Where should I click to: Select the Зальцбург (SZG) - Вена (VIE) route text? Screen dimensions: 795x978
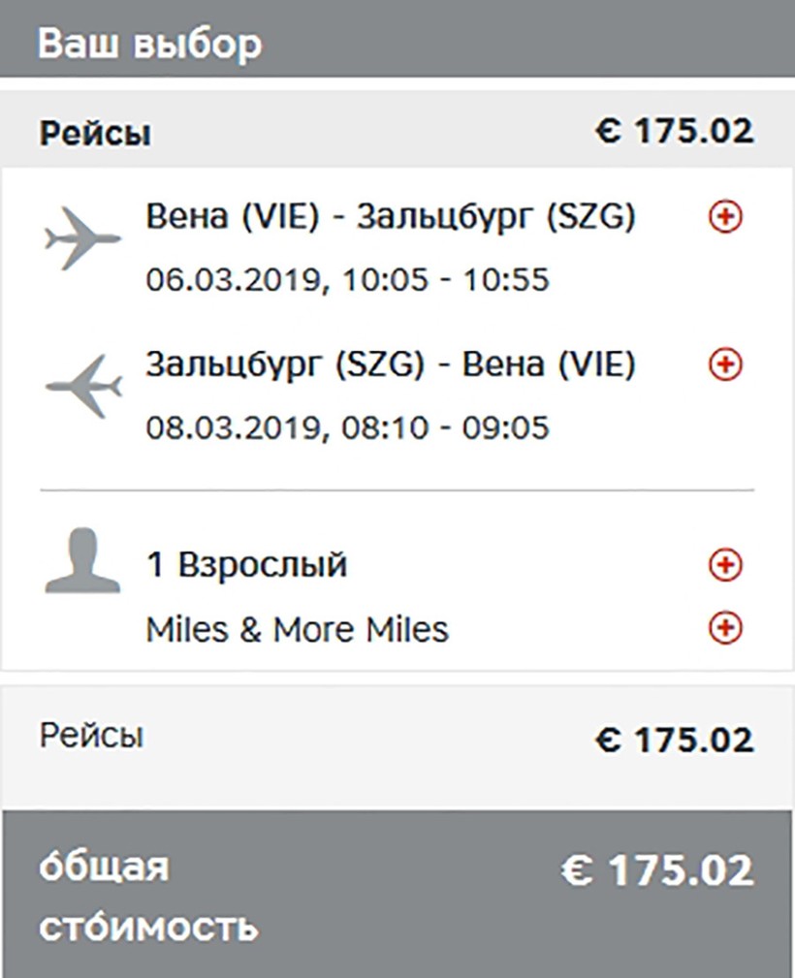(x=391, y=365)
